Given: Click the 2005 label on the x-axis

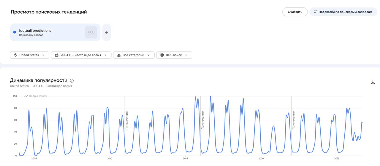Looking at the screenshot, I should (34, 159).
